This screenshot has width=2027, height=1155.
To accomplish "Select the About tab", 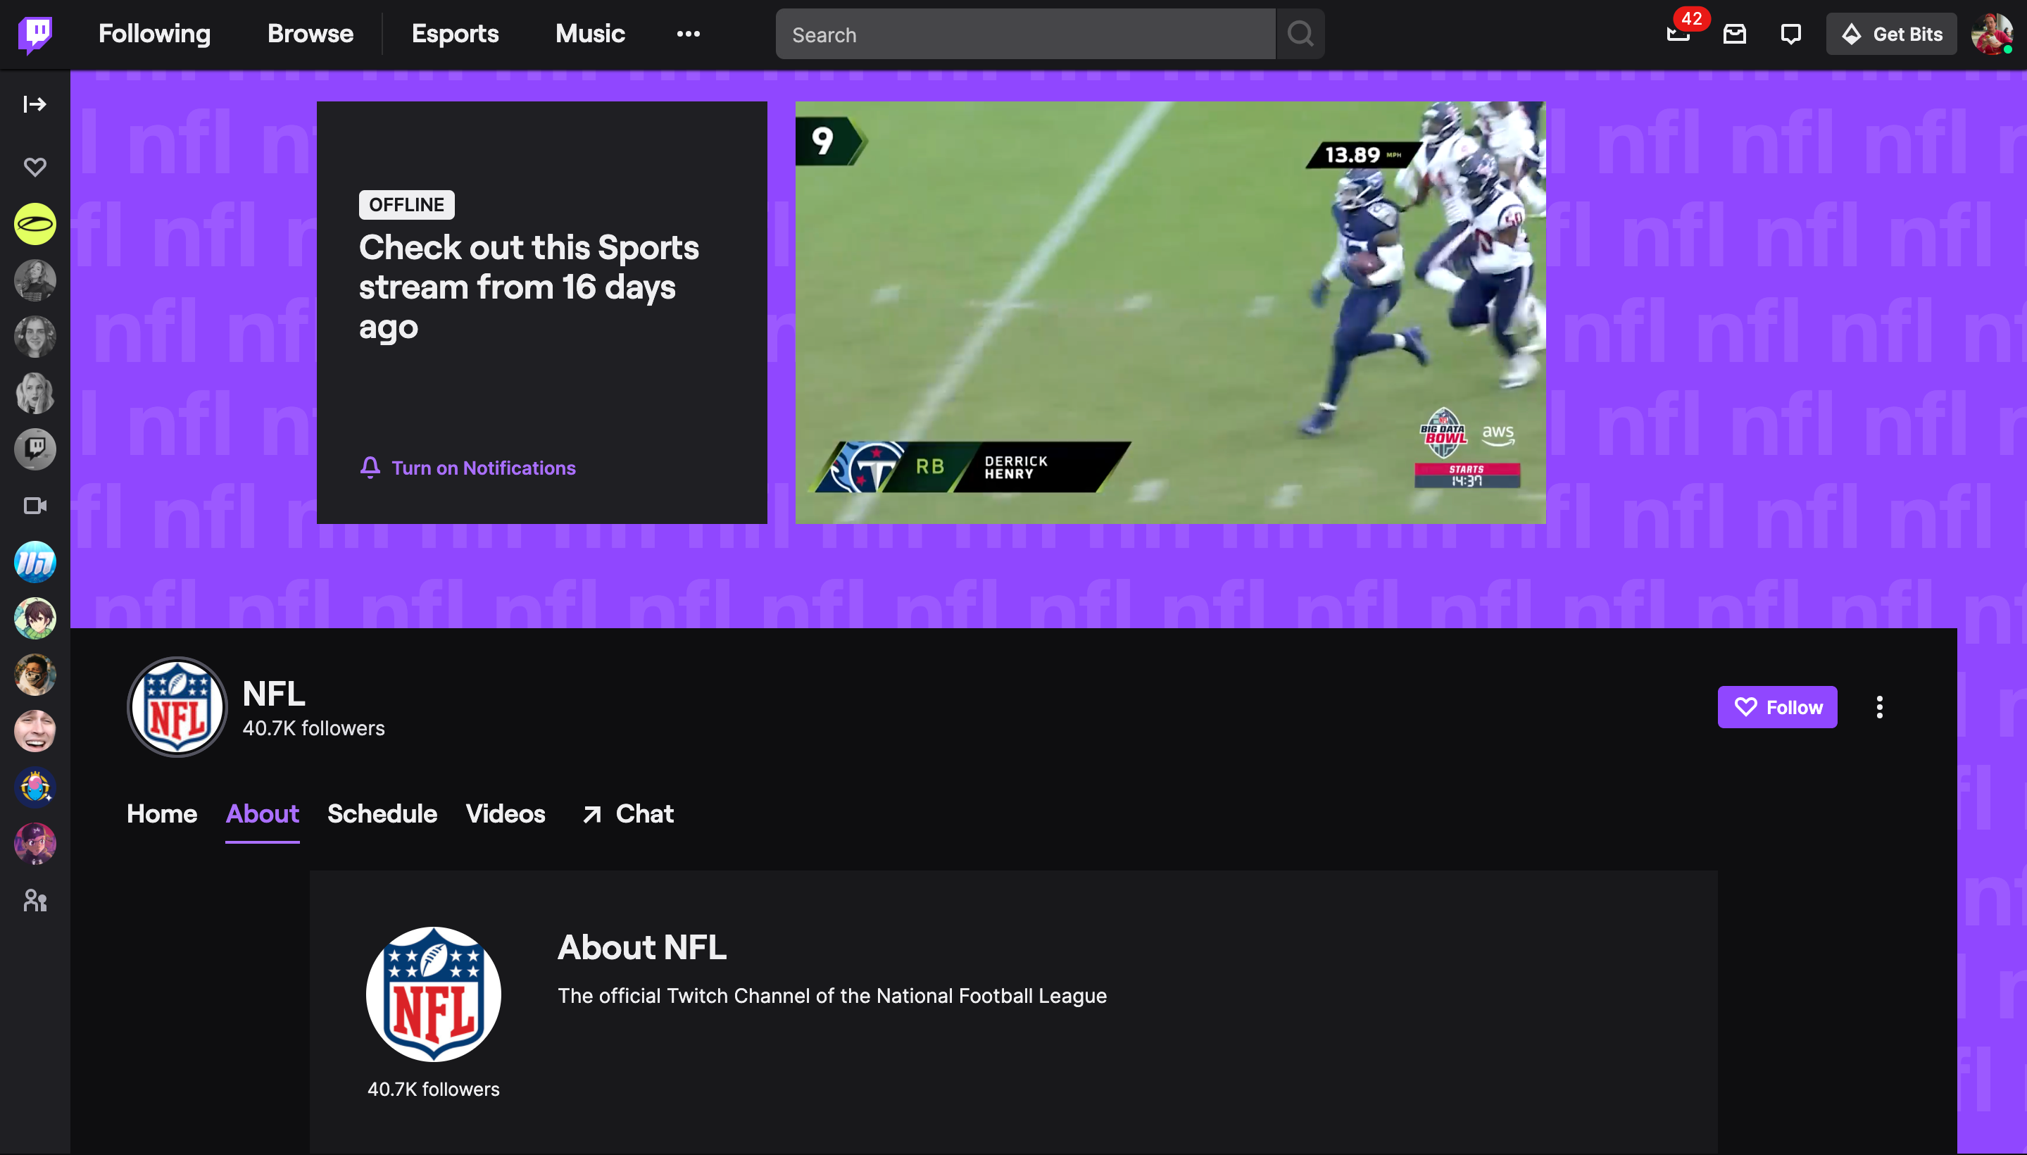I will coord(263,813).
